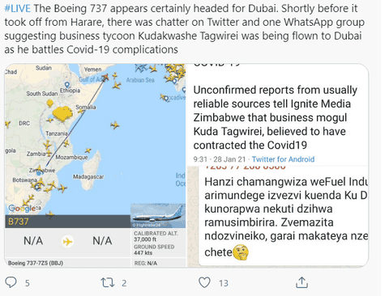The width and height of the screenshot is (389, 296).
Task: Click the thinking face emoji
Action: (241, 252)
